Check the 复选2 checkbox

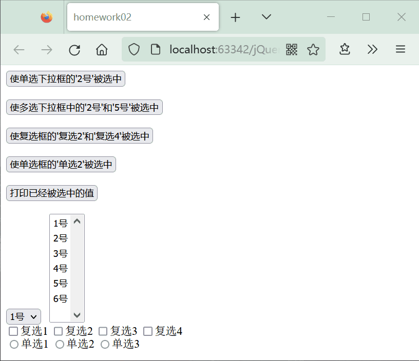(x=58, y=331)
